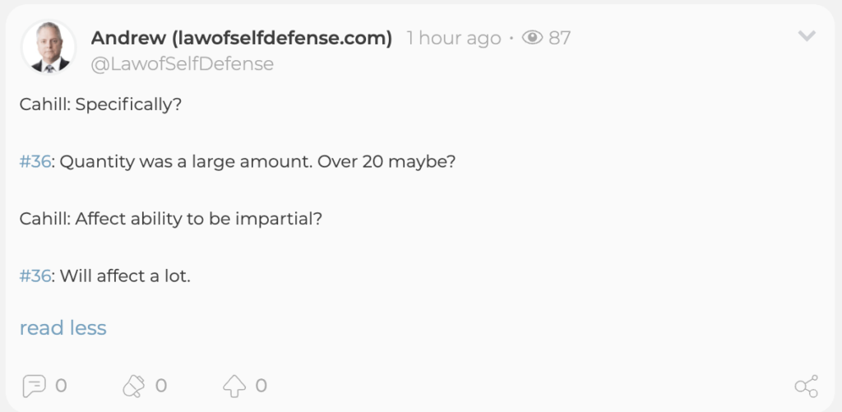Click the repost icon beside the comment counter
The height and width of the screenshot is (412, 842).
click(x=133, y=385)
